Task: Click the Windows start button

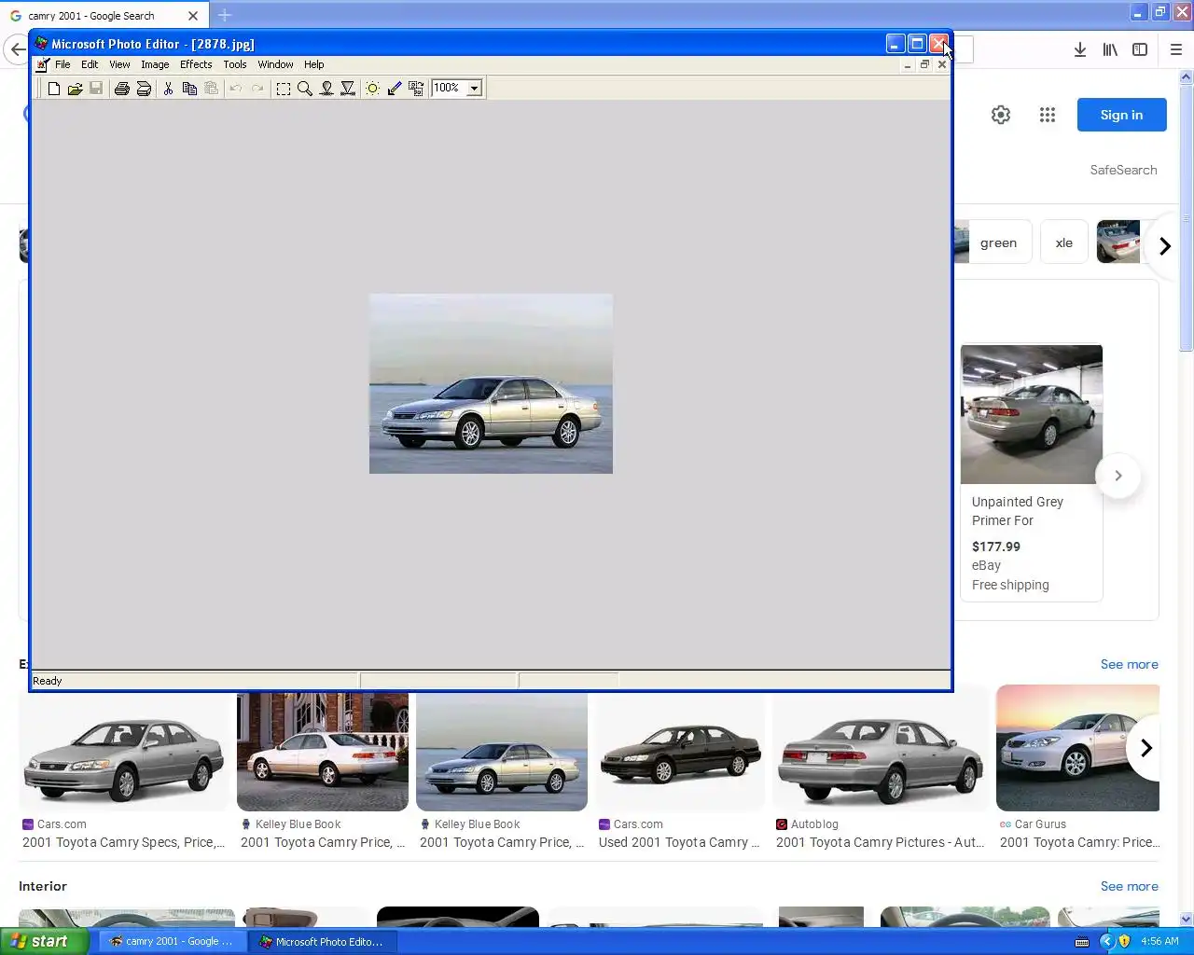Action: click(x=45, y=941)
